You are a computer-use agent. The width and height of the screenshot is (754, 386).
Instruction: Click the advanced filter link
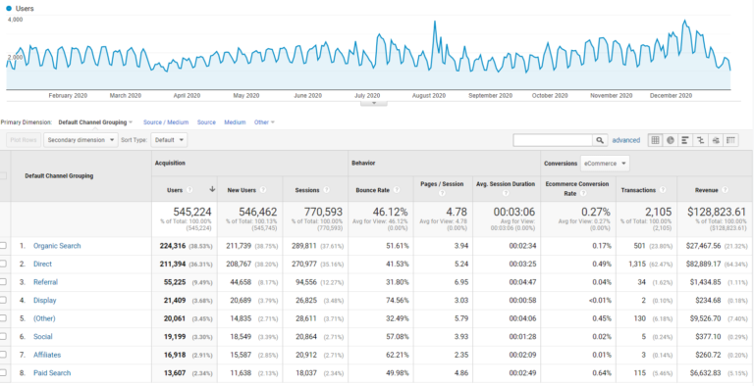(626, 140)
